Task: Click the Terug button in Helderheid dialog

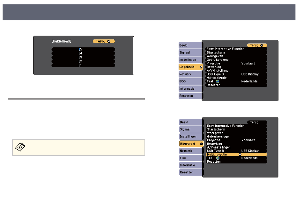Action: click(104, 41)
